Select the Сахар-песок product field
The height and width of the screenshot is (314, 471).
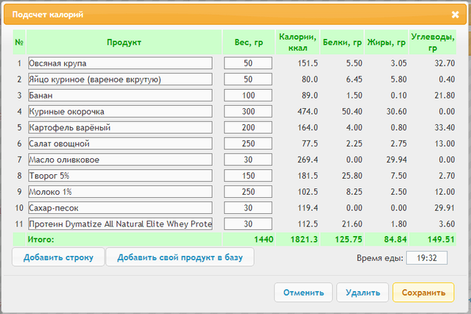click(x=120, y=207)
